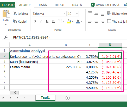The width and height of the screenshot is (127, 107).
Task: Open the Liitä paste options arrow
Action: (x=6, y=25)
